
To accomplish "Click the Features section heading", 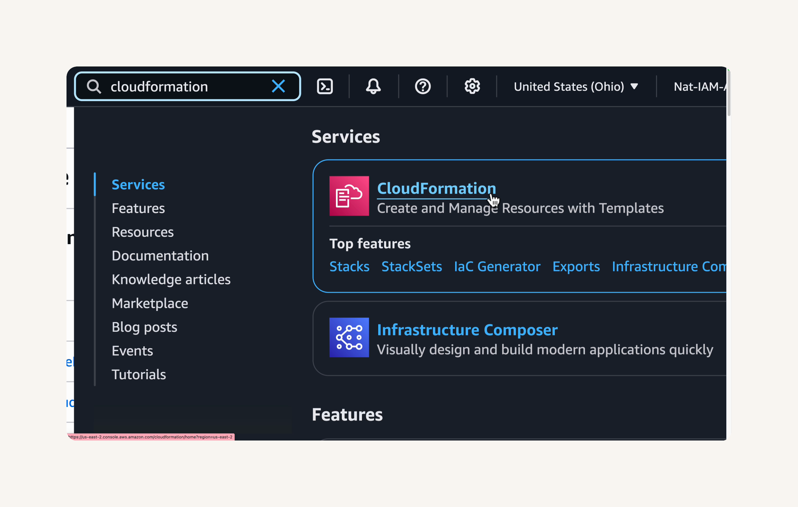I will tap(347, 415).
